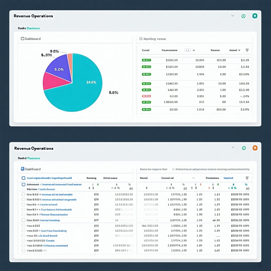Click the chart icon beside the top-right table title

click(141, 39)
